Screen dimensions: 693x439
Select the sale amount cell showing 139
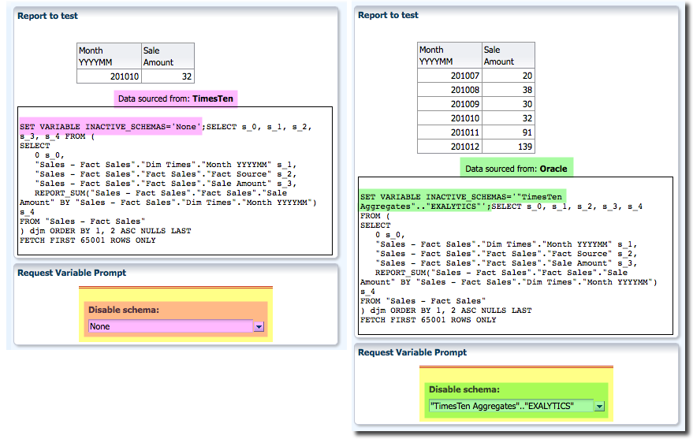pyautogui.click(x=508, y=147)
